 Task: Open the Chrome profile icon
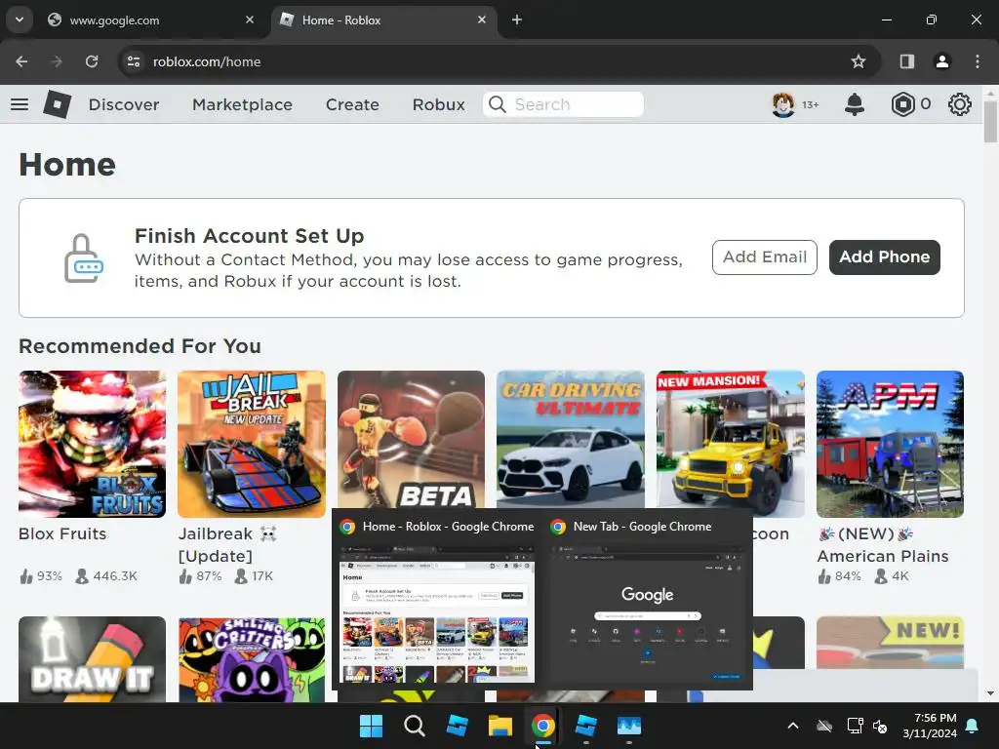coord(942,61)
